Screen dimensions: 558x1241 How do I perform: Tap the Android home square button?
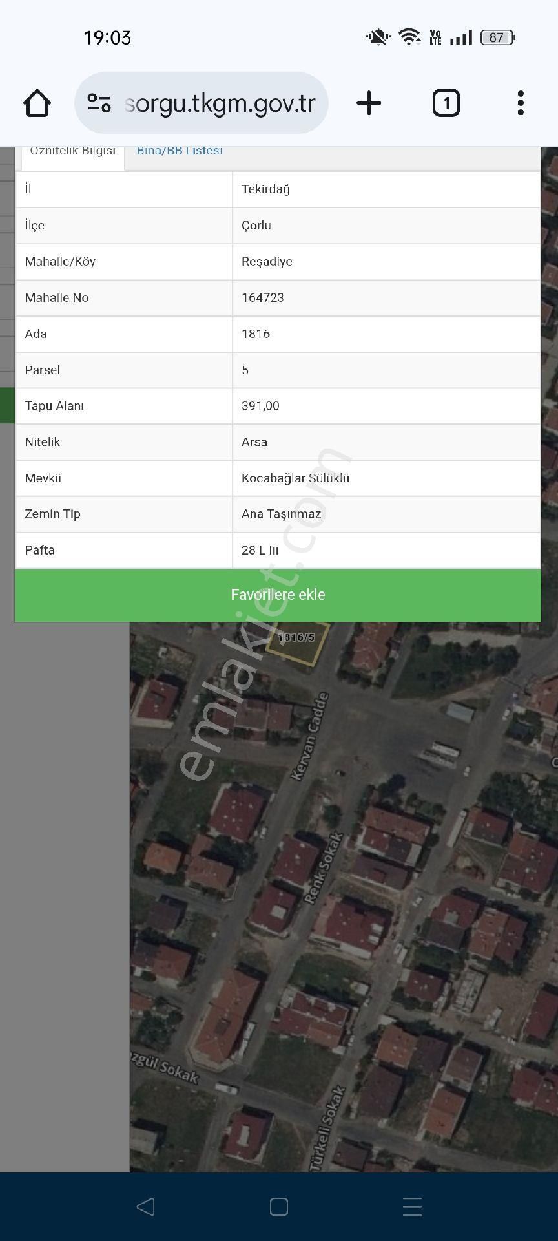[x=279, y=1207]
